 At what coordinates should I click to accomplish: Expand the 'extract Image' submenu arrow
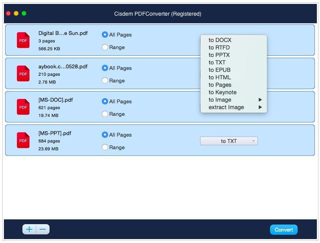tap(260, 107)
